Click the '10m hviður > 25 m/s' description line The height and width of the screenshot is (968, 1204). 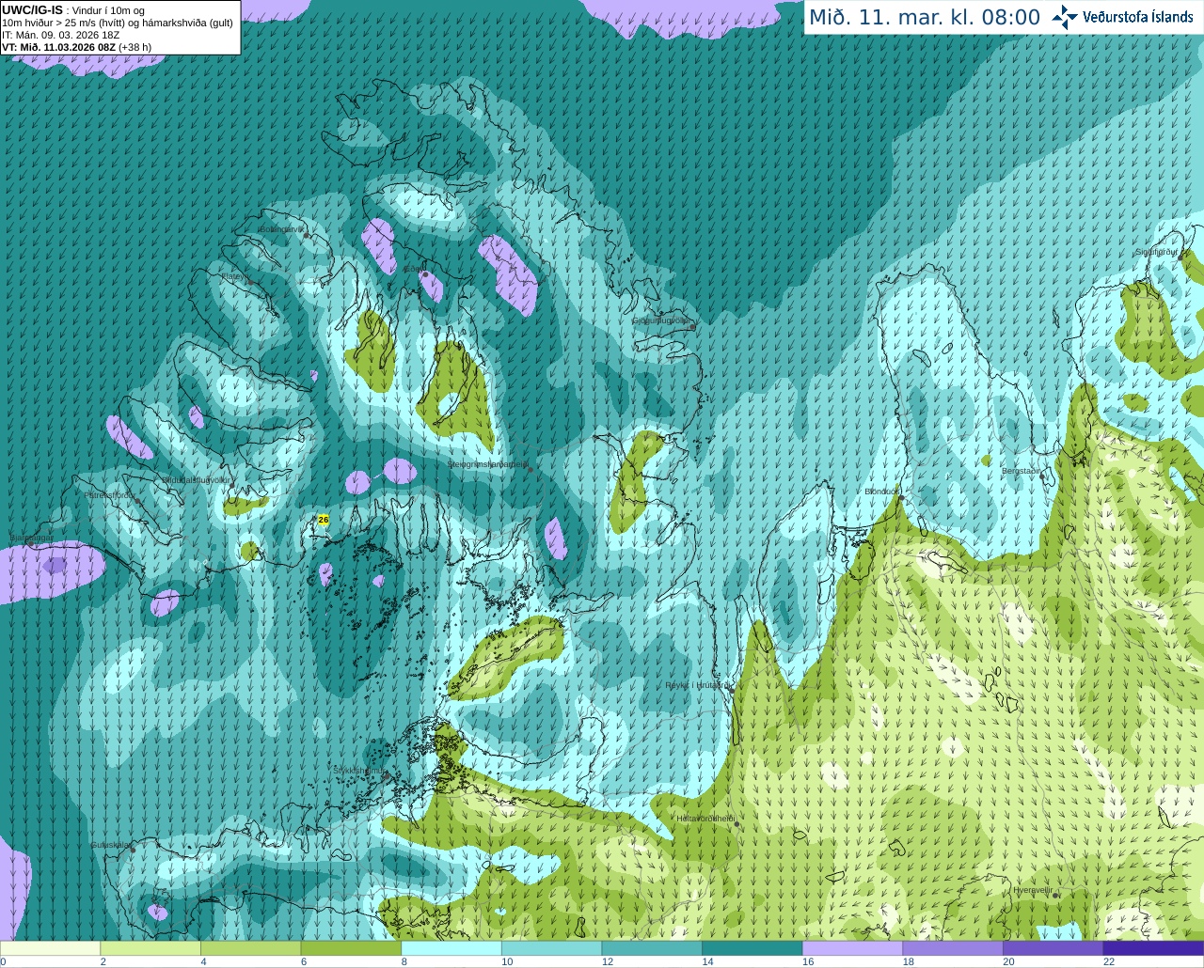[118, 23]
